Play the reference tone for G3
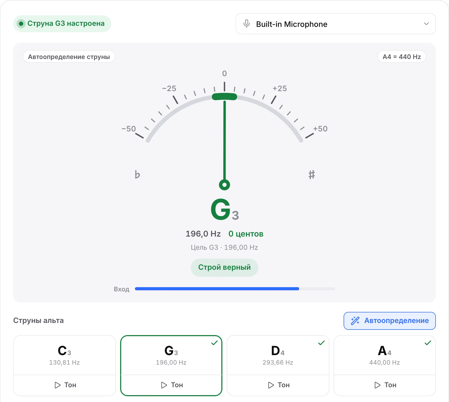This screenshot has width=449, height=402. click(171, 385)
